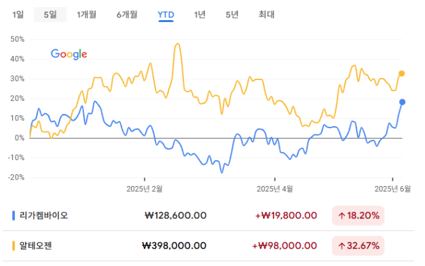Click the +₩19,800.00 change value
The image size is (425, 266).
coord(286,216)
